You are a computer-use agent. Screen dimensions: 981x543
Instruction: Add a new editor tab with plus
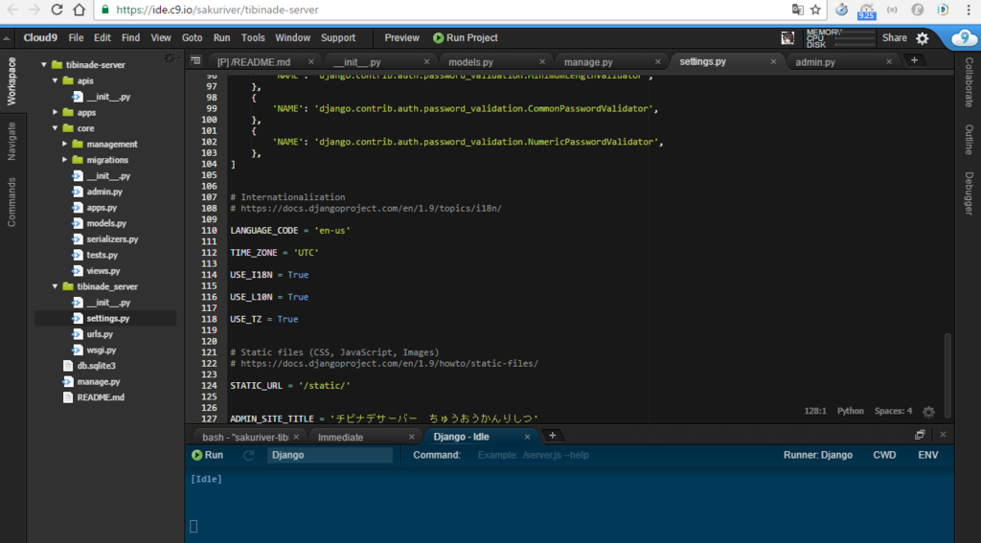(914, 60)
